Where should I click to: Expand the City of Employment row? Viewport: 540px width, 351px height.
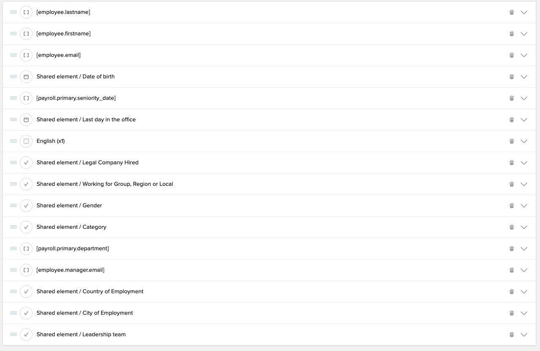(x=524, y=313)
